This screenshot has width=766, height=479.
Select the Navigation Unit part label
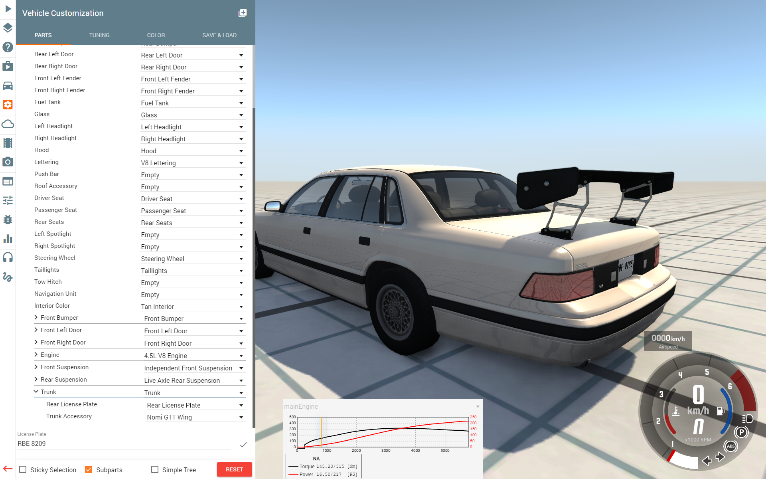pos(55,294)
